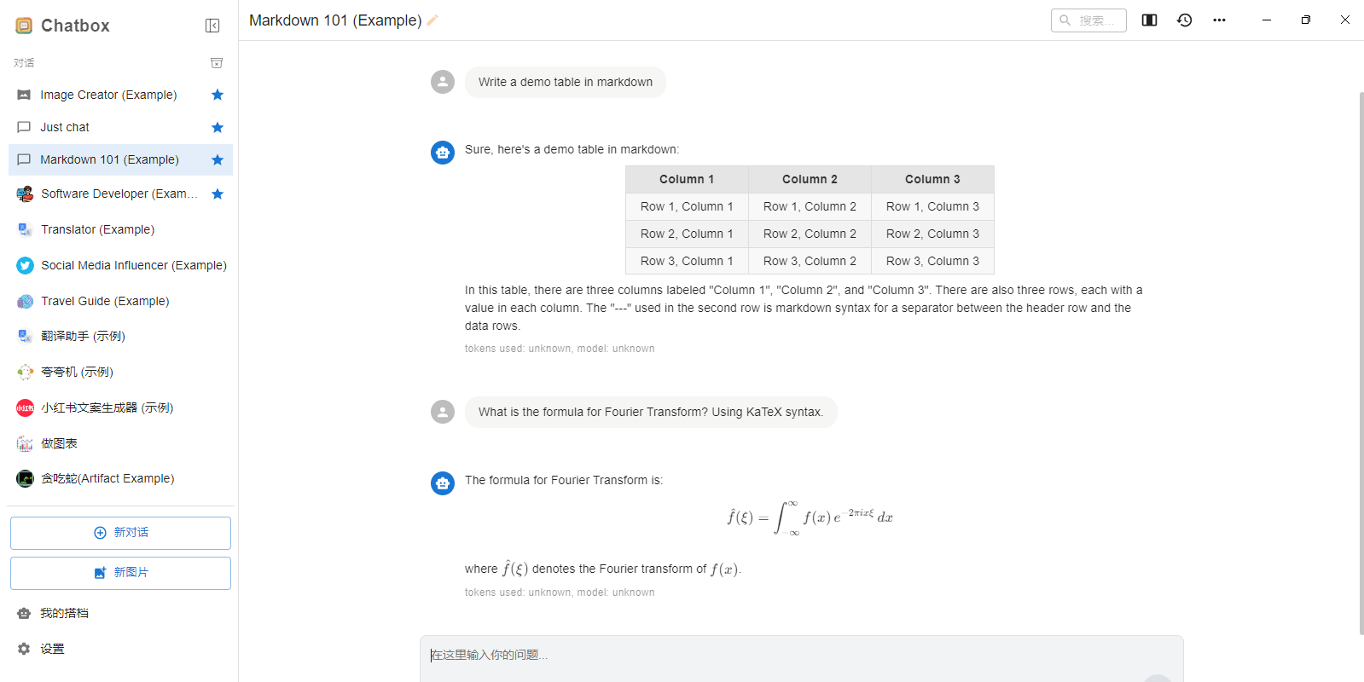Collapse the sidebar using the panel icon
The width and height of the screenshot is (1364, 682).
tap(212, 26)
